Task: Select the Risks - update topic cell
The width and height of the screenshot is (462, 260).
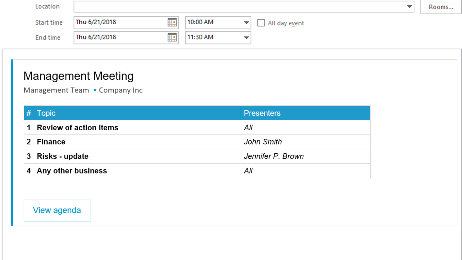Action: pos(137,156)
